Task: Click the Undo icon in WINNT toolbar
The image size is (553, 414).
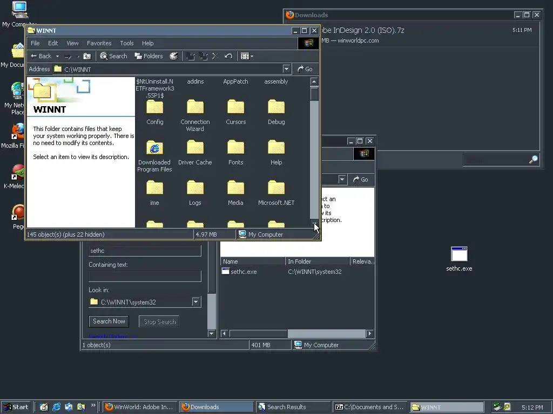Action: pyautogui.click(x=228, y=56)
